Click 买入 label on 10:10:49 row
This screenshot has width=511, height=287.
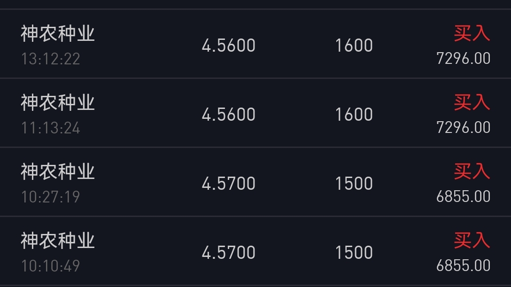click(472, 240)
